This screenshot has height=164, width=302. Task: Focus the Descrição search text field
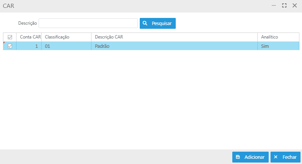(x=88, y=23)
